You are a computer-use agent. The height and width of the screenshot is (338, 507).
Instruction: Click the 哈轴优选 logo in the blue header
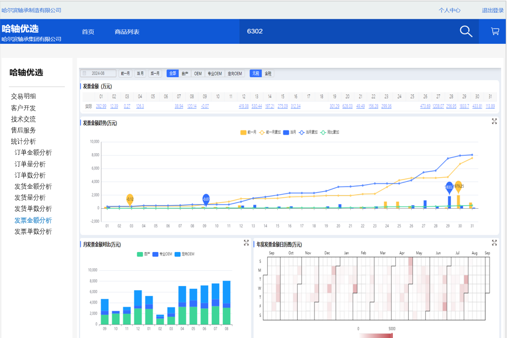pos(20,29)
